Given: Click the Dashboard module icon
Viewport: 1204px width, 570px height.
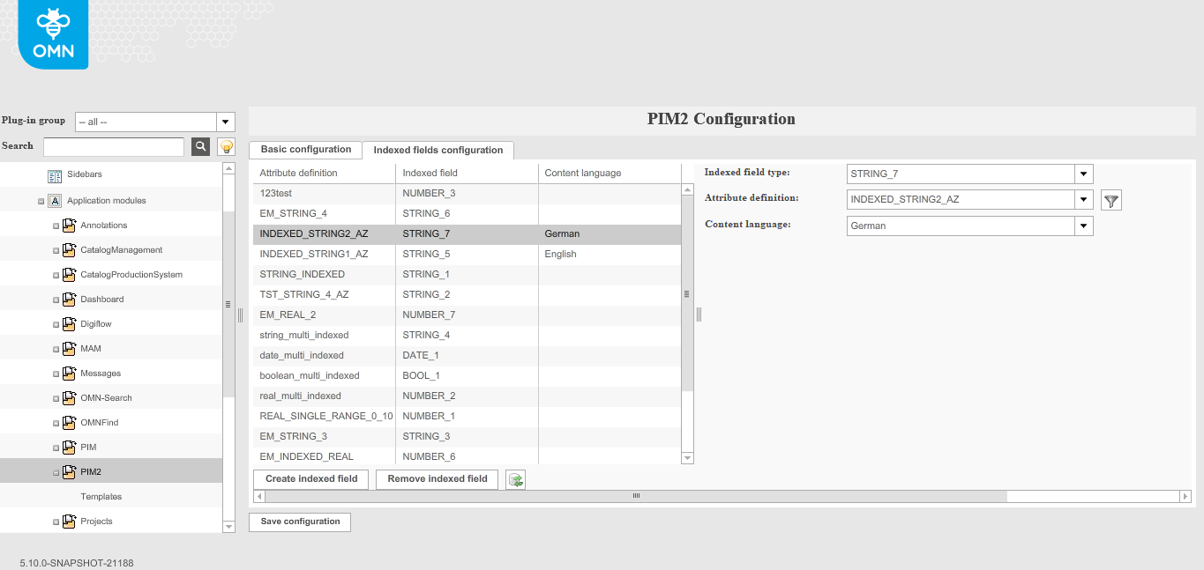Looking at the screenshot, I should tap(69, 299).
